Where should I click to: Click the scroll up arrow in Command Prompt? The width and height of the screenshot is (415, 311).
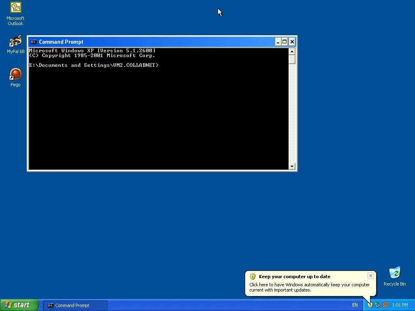tap(292, 51)
